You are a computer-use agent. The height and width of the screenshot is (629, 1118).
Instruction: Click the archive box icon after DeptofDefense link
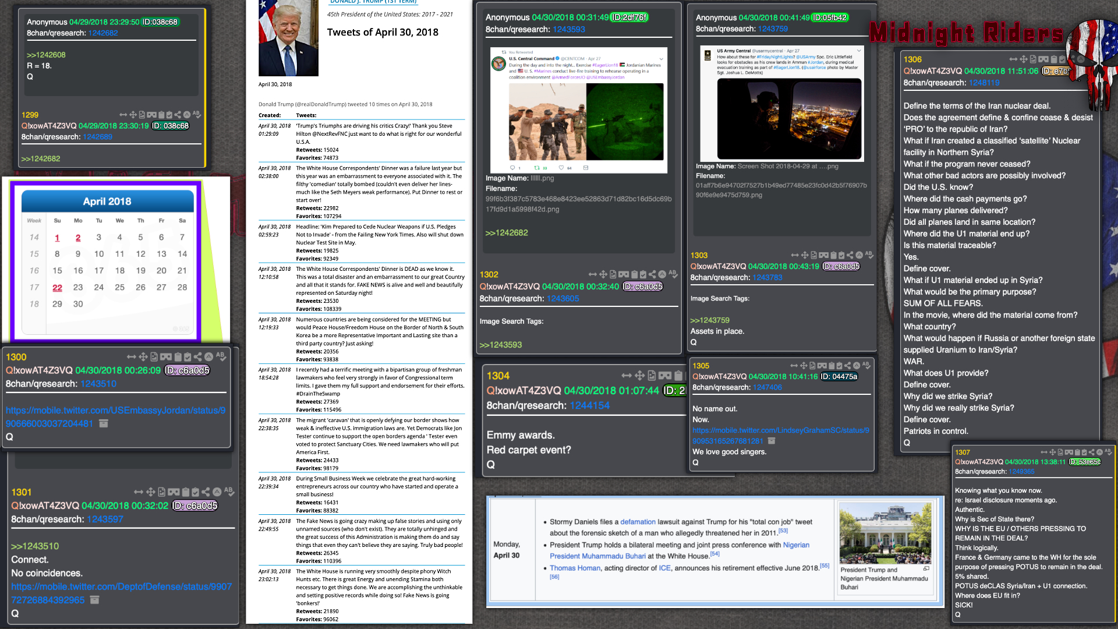[x=95, y=600]
